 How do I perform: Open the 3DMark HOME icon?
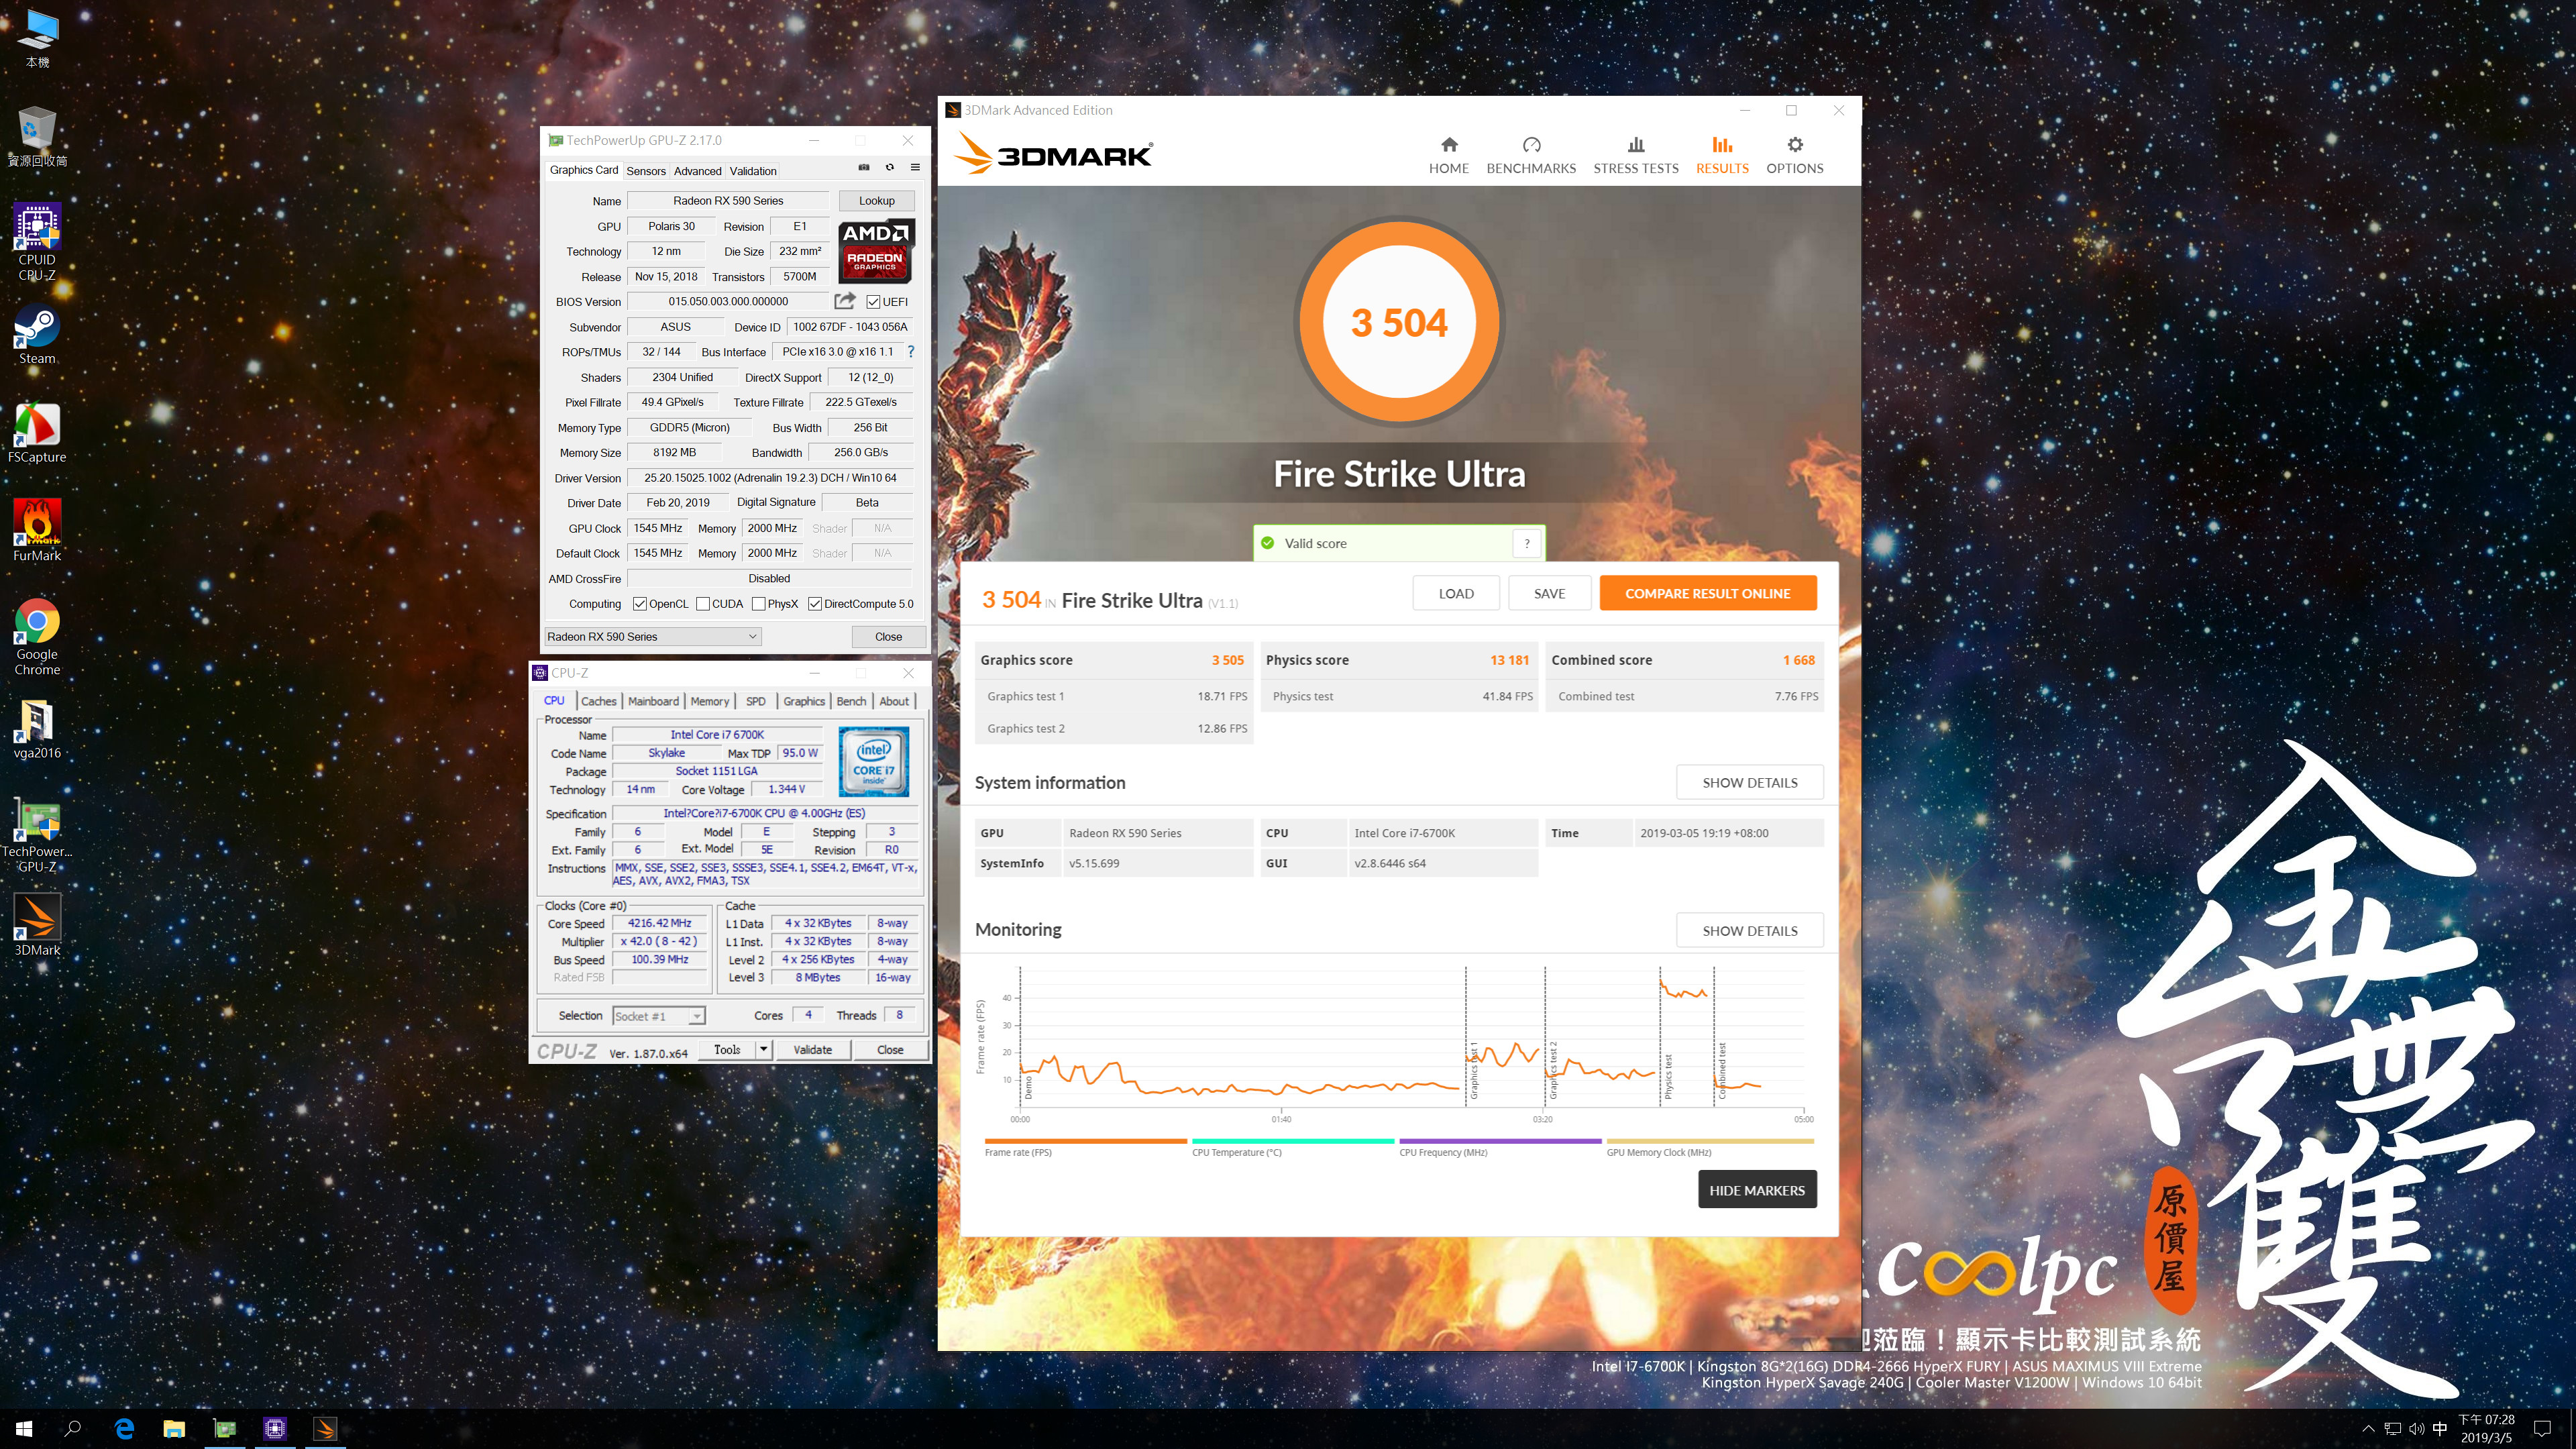click(x=1448, y=144)
